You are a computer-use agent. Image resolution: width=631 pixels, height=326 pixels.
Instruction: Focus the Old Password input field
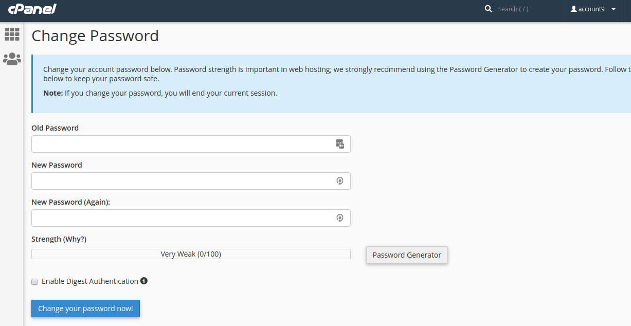pyautogui.click(x=180, y=144)
